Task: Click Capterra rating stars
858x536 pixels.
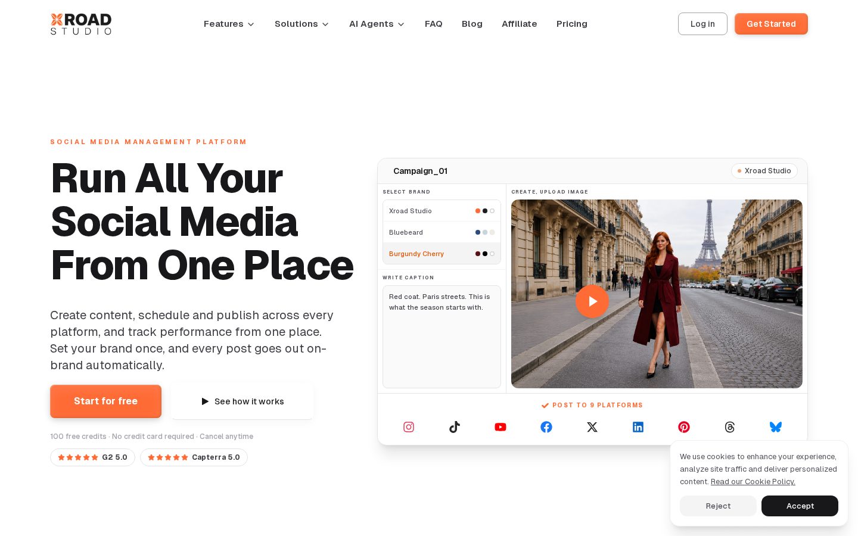Action: coord(168,457)
